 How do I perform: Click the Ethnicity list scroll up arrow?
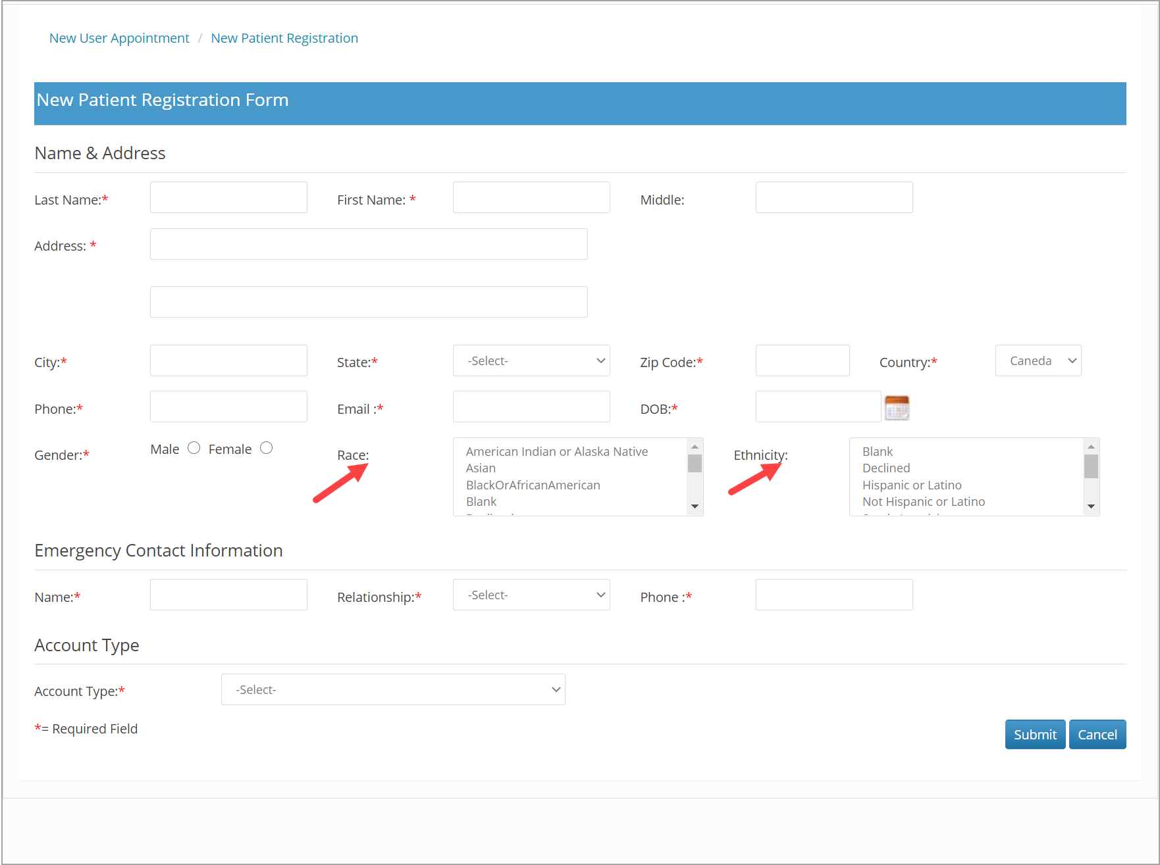tap(1091, 447)
